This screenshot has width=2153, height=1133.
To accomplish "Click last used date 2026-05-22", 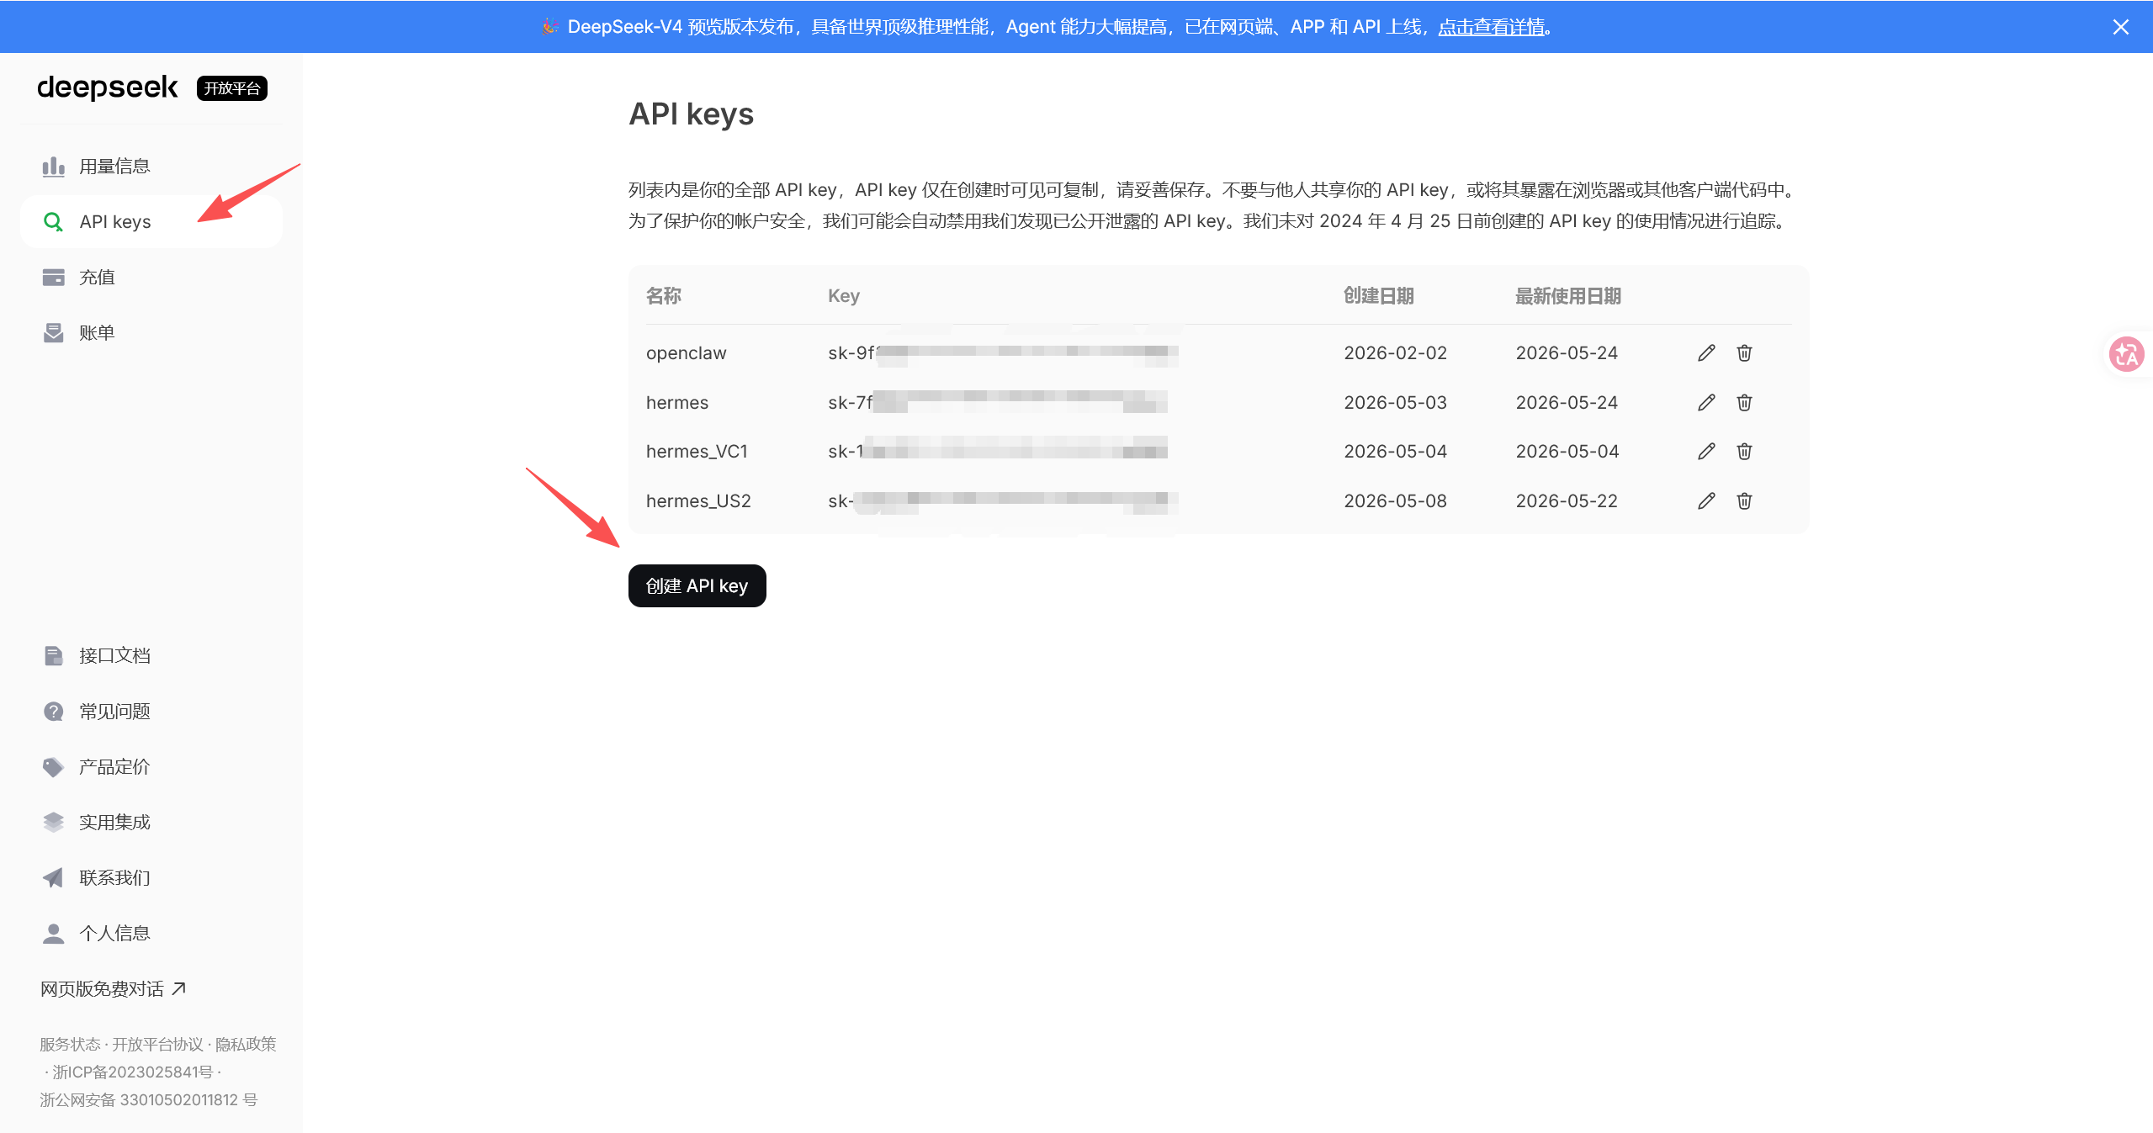I will 1567,501.
